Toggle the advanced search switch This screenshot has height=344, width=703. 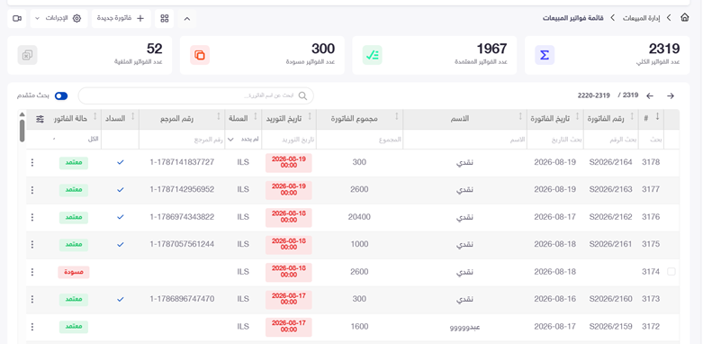(61, 96)
